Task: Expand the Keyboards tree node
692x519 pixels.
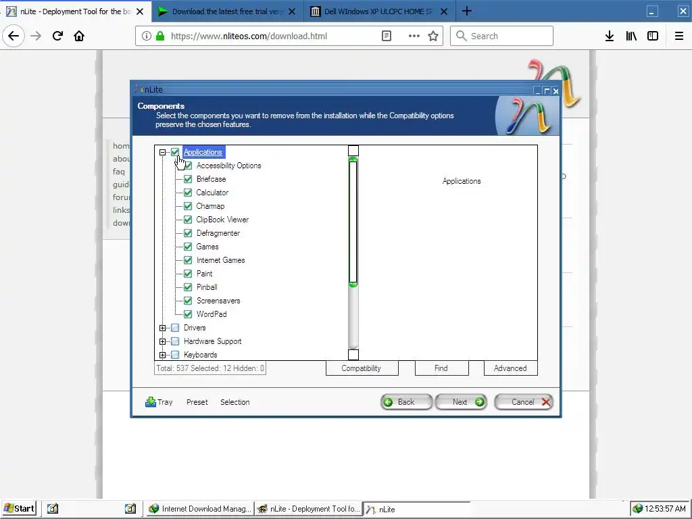Action: tap(162, 355)
